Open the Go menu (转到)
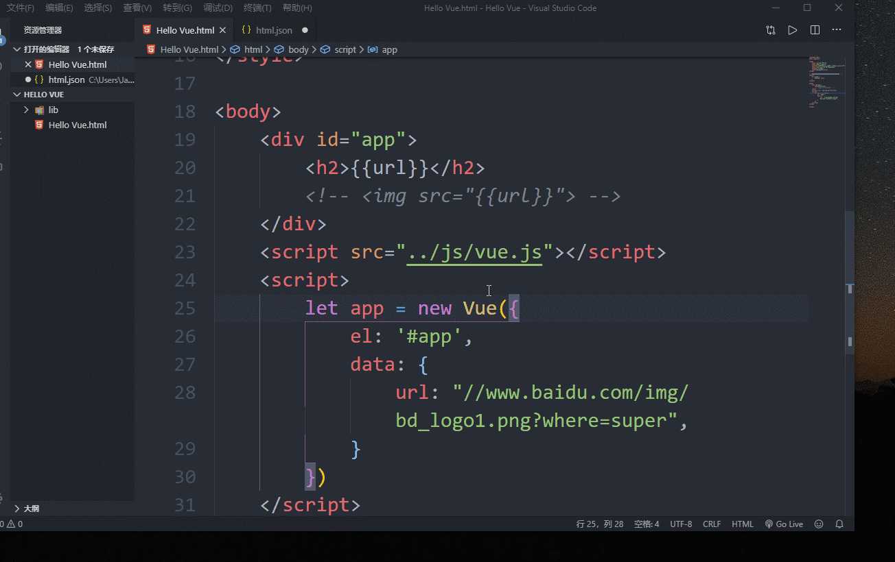Viewport: 895px width, 562px height. (178, 8)
